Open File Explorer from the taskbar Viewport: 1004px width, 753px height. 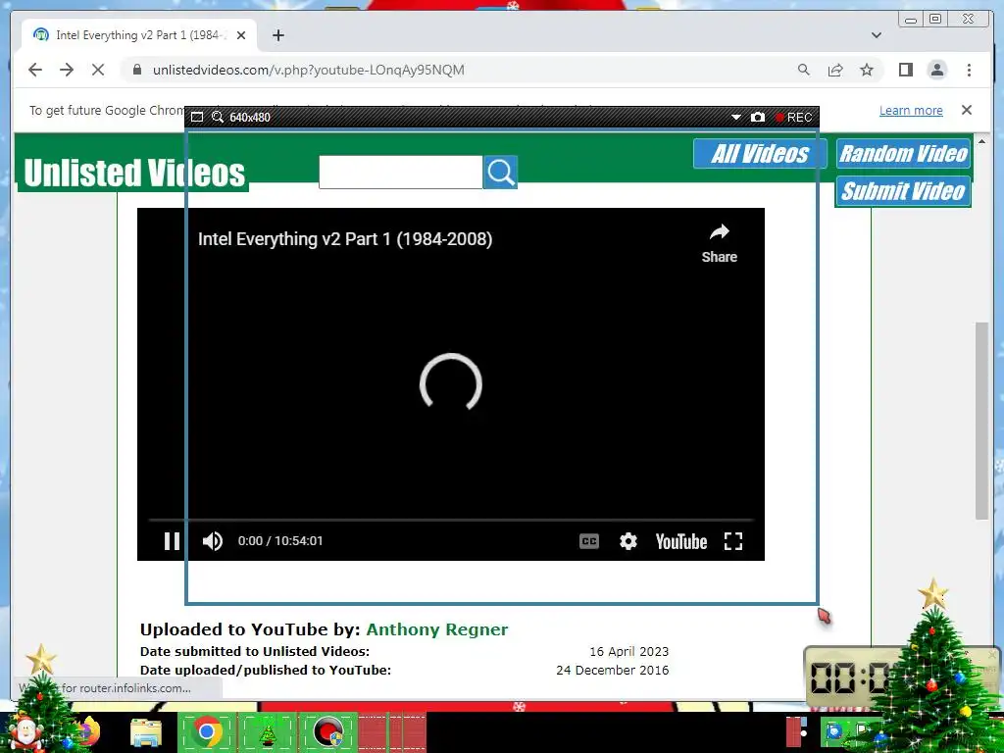click(x=146, y=732)
